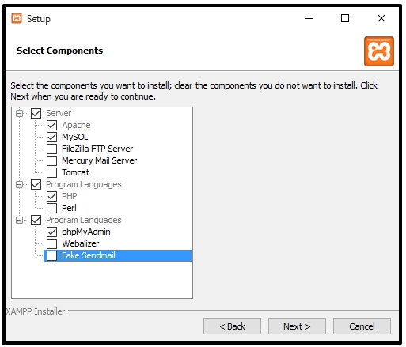Collapse the Program Languages group containing phpMyAdmin

click(x=19, y=220)
